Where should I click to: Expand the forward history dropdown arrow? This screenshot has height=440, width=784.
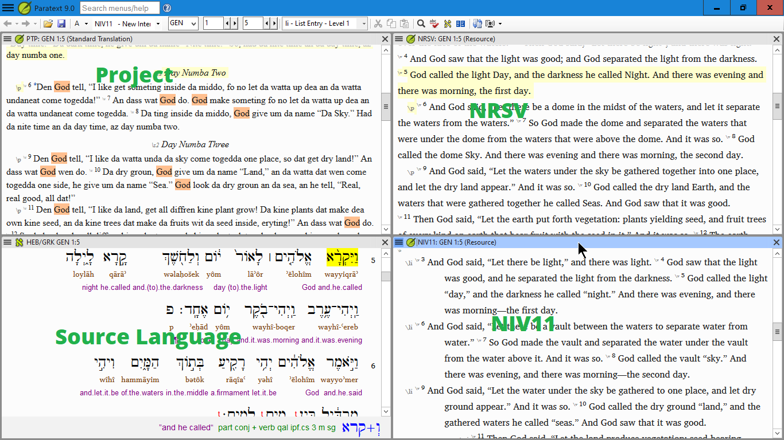pyautogui.click(x=35, y=23)
